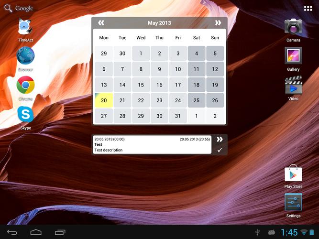Select April 29 in the first row
Screen dimensions: 319x239
click(x=104, y=53)
